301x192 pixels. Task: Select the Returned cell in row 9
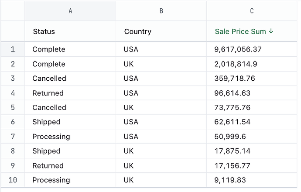pos(48,165)
